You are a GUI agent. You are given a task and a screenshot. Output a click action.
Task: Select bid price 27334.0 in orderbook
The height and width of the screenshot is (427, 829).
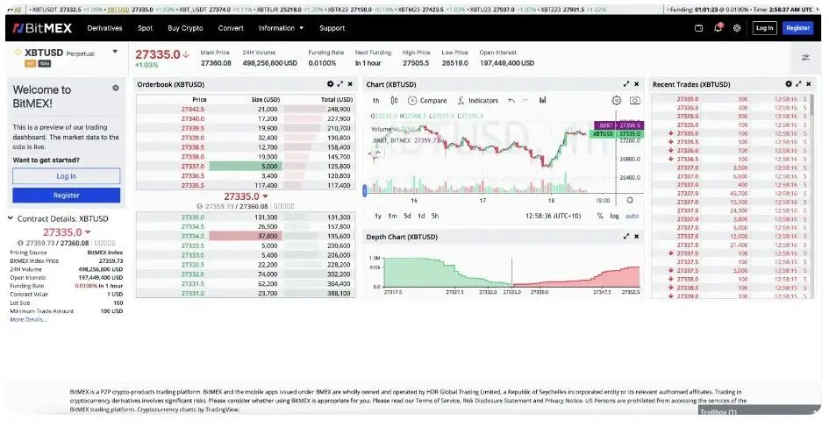point(192,236)
